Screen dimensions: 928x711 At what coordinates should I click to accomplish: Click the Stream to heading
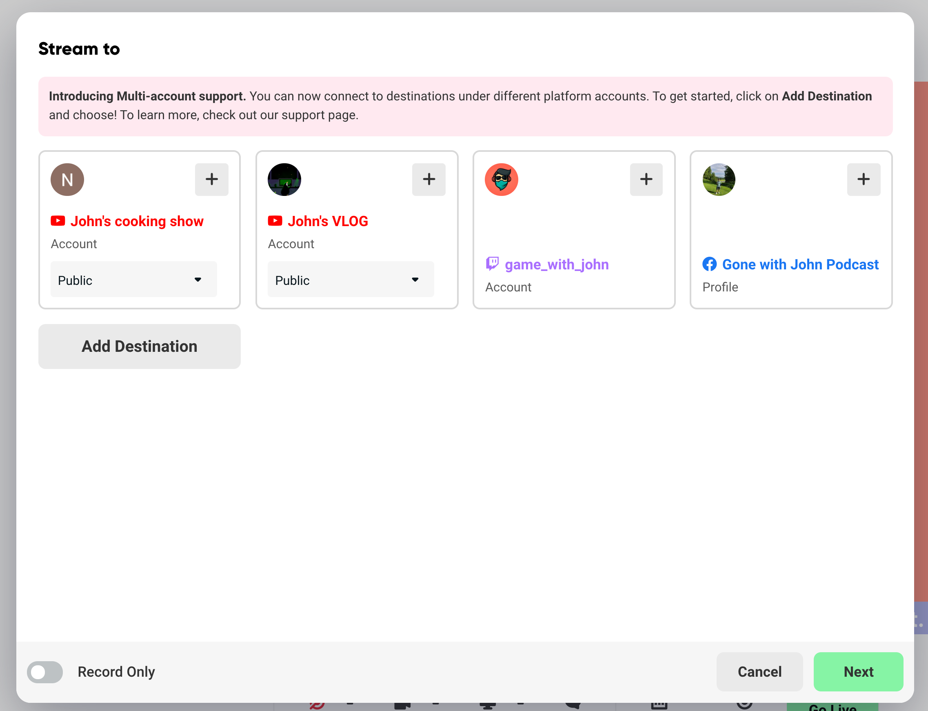79,49
